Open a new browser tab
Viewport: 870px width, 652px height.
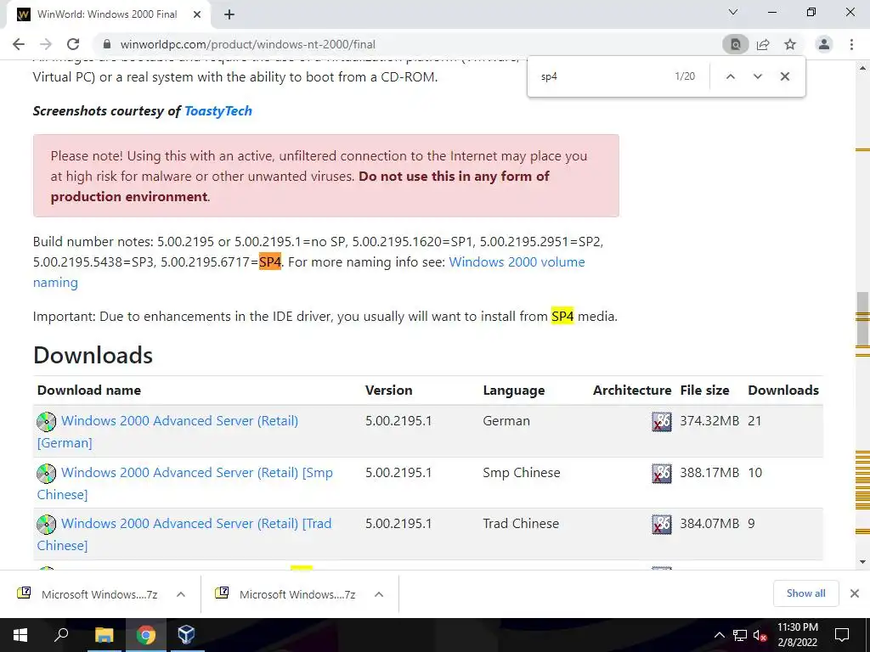point(229,14)
